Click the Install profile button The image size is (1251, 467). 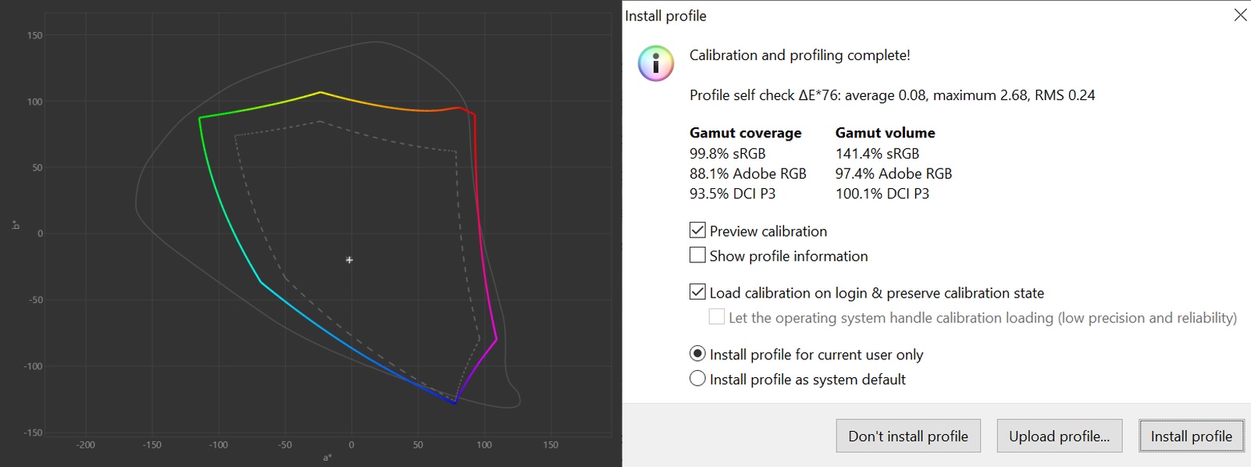(x=1191, y=436)
